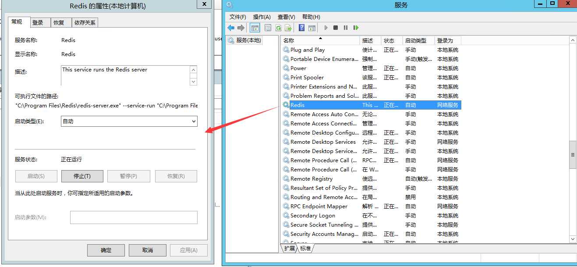Switch to the 标准 view tab

[x=305, y=249]
